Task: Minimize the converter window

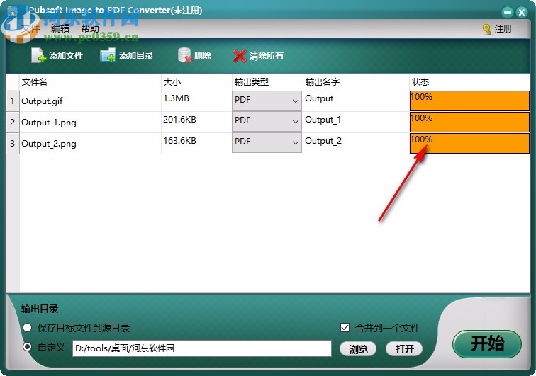Action: coord(508,13)
